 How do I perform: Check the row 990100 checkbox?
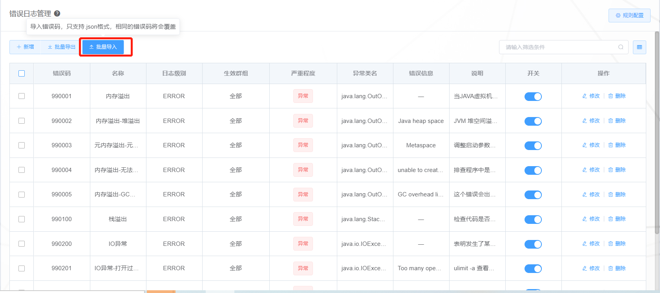coord(22,219)
